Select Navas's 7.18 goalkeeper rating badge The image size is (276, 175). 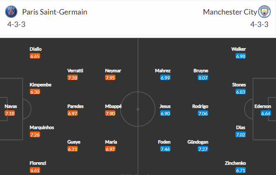point(10,113)
